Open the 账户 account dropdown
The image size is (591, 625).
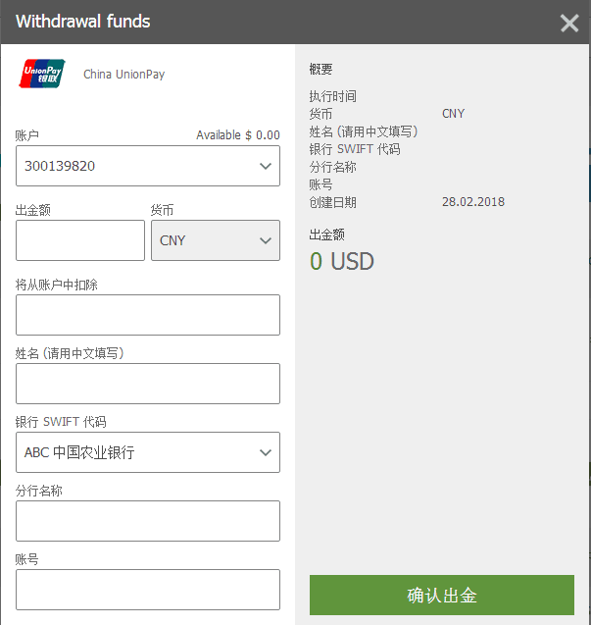147,166
